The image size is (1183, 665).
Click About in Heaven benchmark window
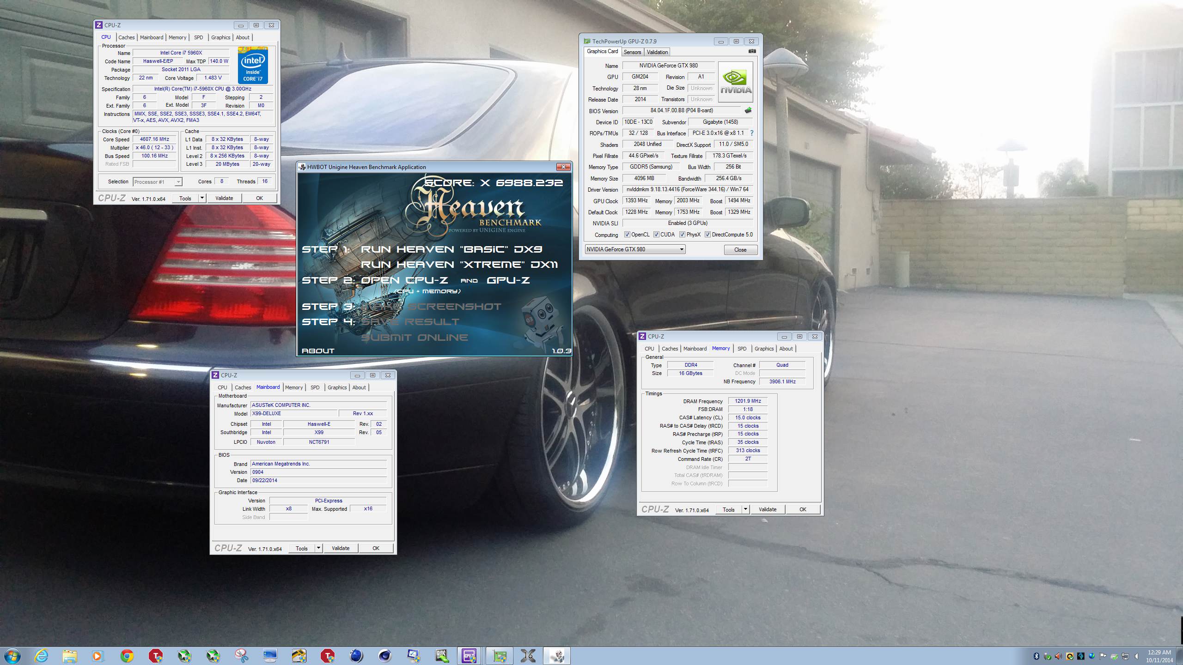[318, 351]
